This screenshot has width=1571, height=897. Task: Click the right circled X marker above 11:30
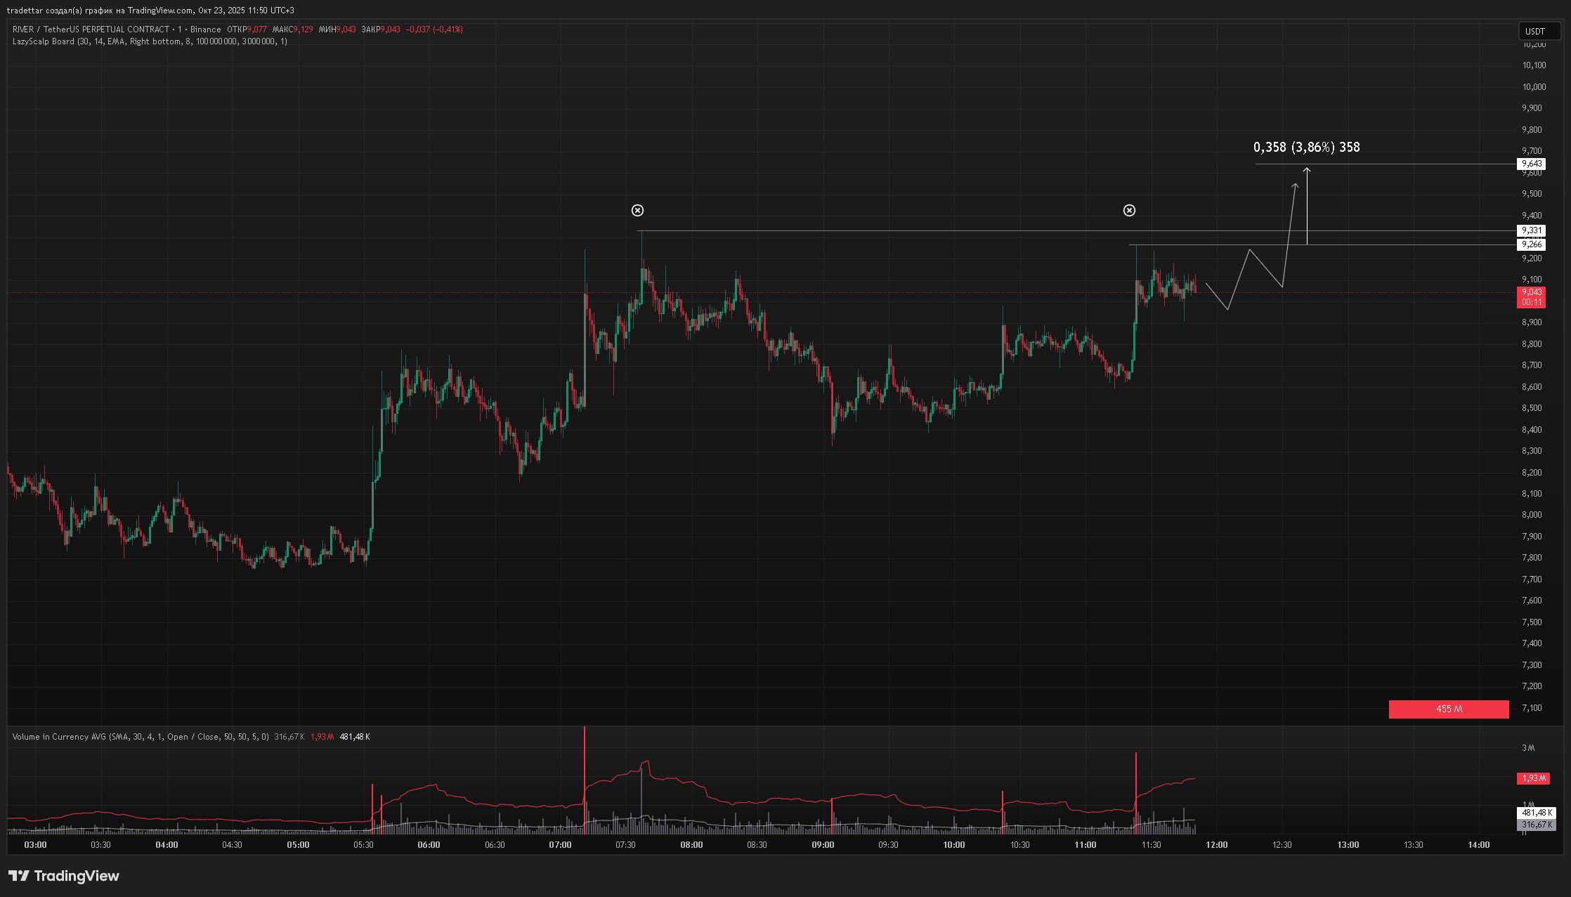click(1129, 210)
